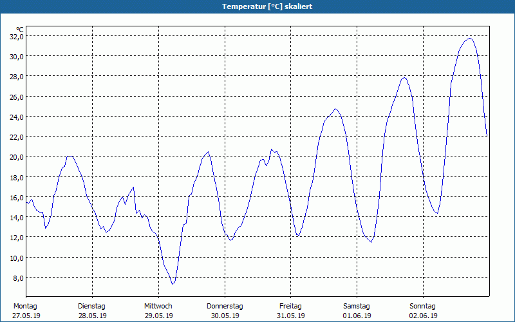515x322 pixels.
Task: Select the Freitag 31.05.19 date label
Action: click(291, 311)
